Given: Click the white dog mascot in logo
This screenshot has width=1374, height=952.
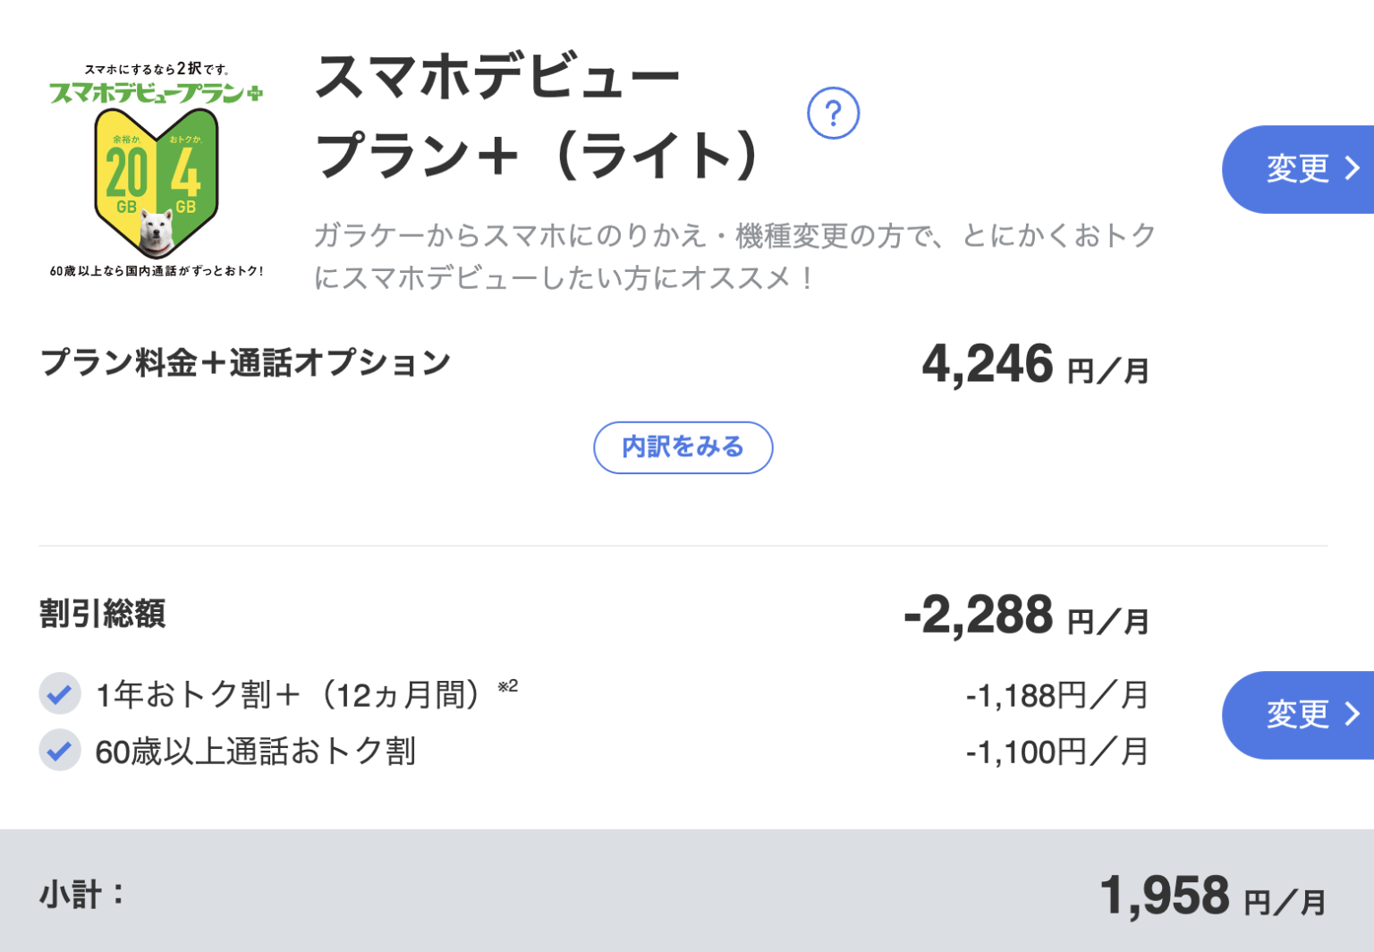Looking at the screenshot, I should pos(157,231).
